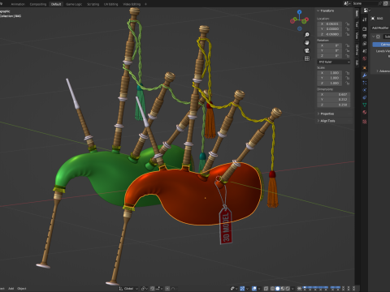Viewport: 390px width, 292px height.
Task: Click the hand pan-view icon
Action: tap(307, 42)
